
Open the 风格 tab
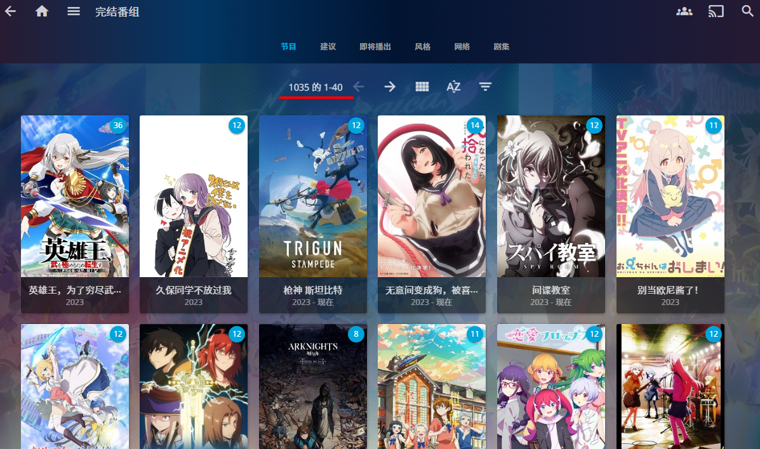pyautogui.click(x=423, y=46)
